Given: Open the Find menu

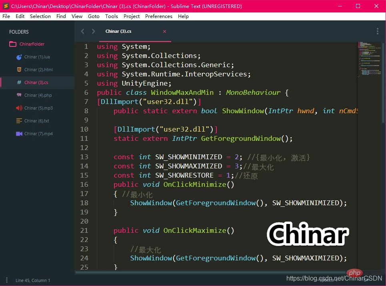Looking at the screenshot, I should tap(61, 16).
